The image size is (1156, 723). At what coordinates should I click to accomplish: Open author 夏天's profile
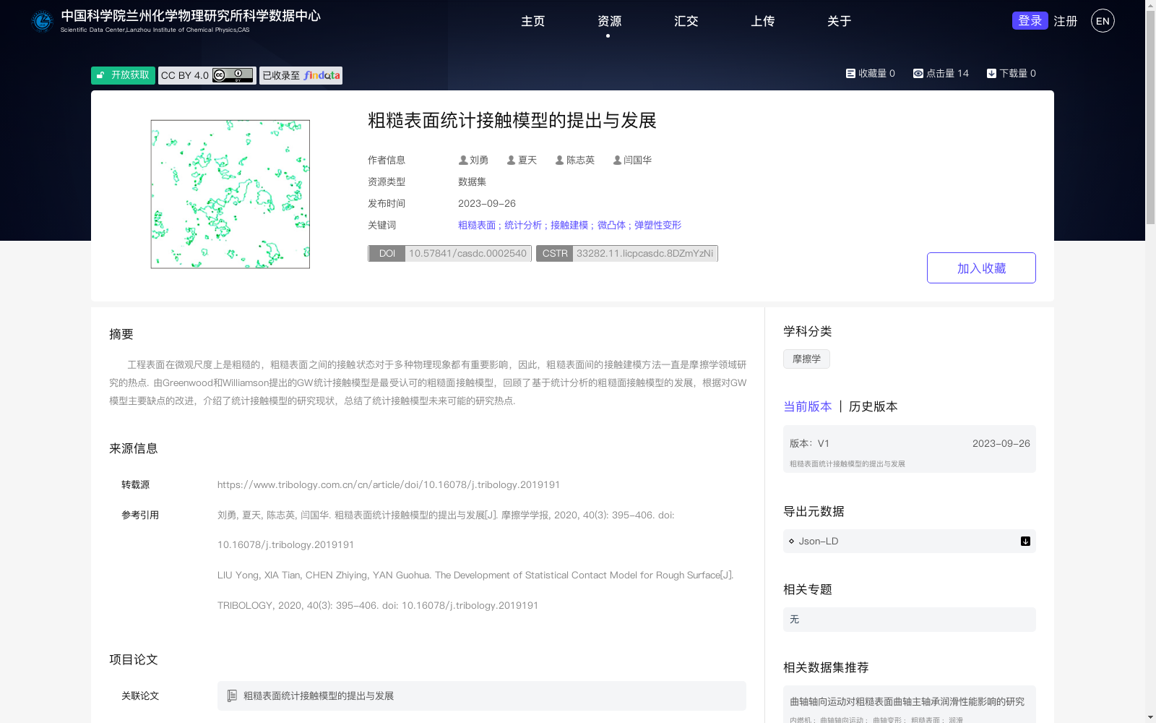(522, 160)
